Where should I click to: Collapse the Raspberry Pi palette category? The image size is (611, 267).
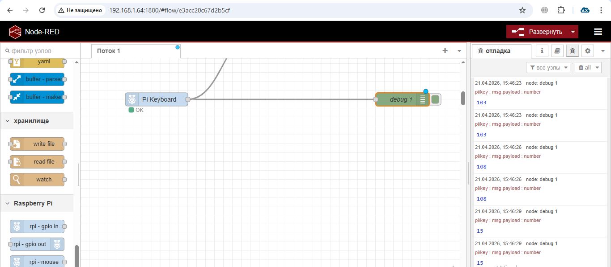point(33,203)
